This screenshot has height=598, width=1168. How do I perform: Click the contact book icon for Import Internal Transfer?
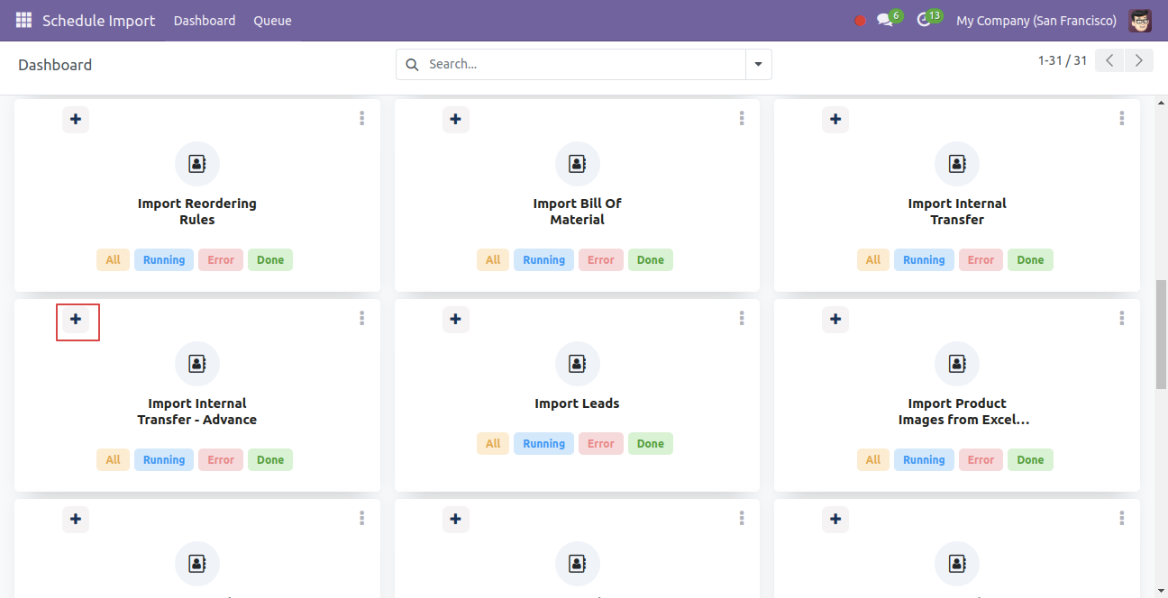point(957,164)
